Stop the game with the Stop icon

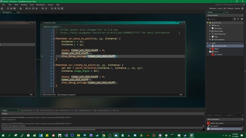[x=33, y=8]
